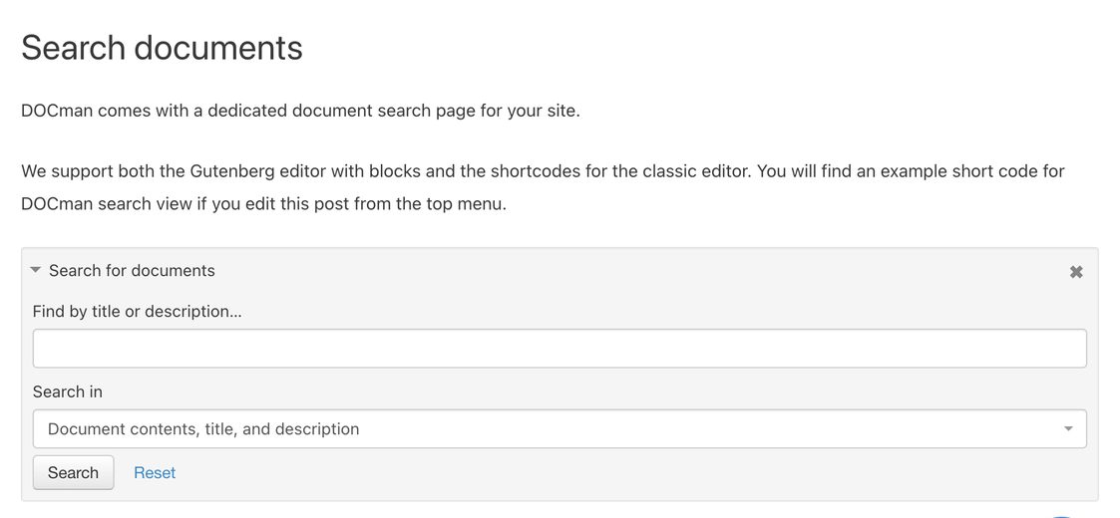This screenshot has height=518, width=1120.
Task: Reset the search form
Action: point(155,473)
